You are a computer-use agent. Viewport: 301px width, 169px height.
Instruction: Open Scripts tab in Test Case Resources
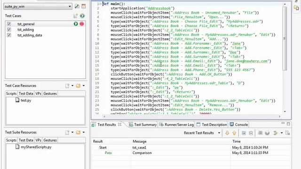point(11,93)
